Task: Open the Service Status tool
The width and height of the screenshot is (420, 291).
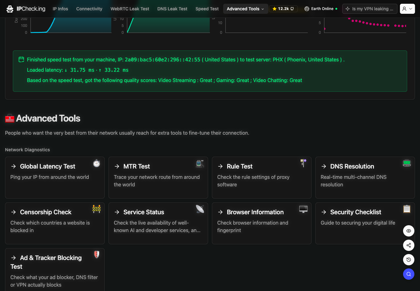Action: pyautogui.click(x=158, y=223)
